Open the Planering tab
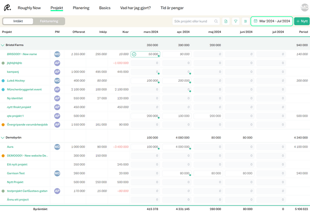 (81, 8)
